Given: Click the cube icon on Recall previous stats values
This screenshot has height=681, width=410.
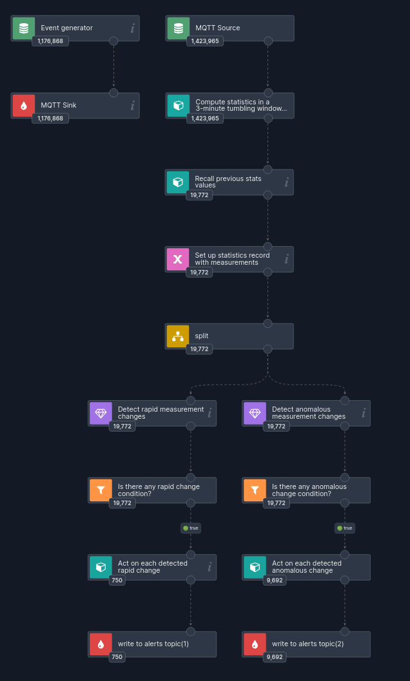Looking at the screenshot, I should [x=177, y=182].
